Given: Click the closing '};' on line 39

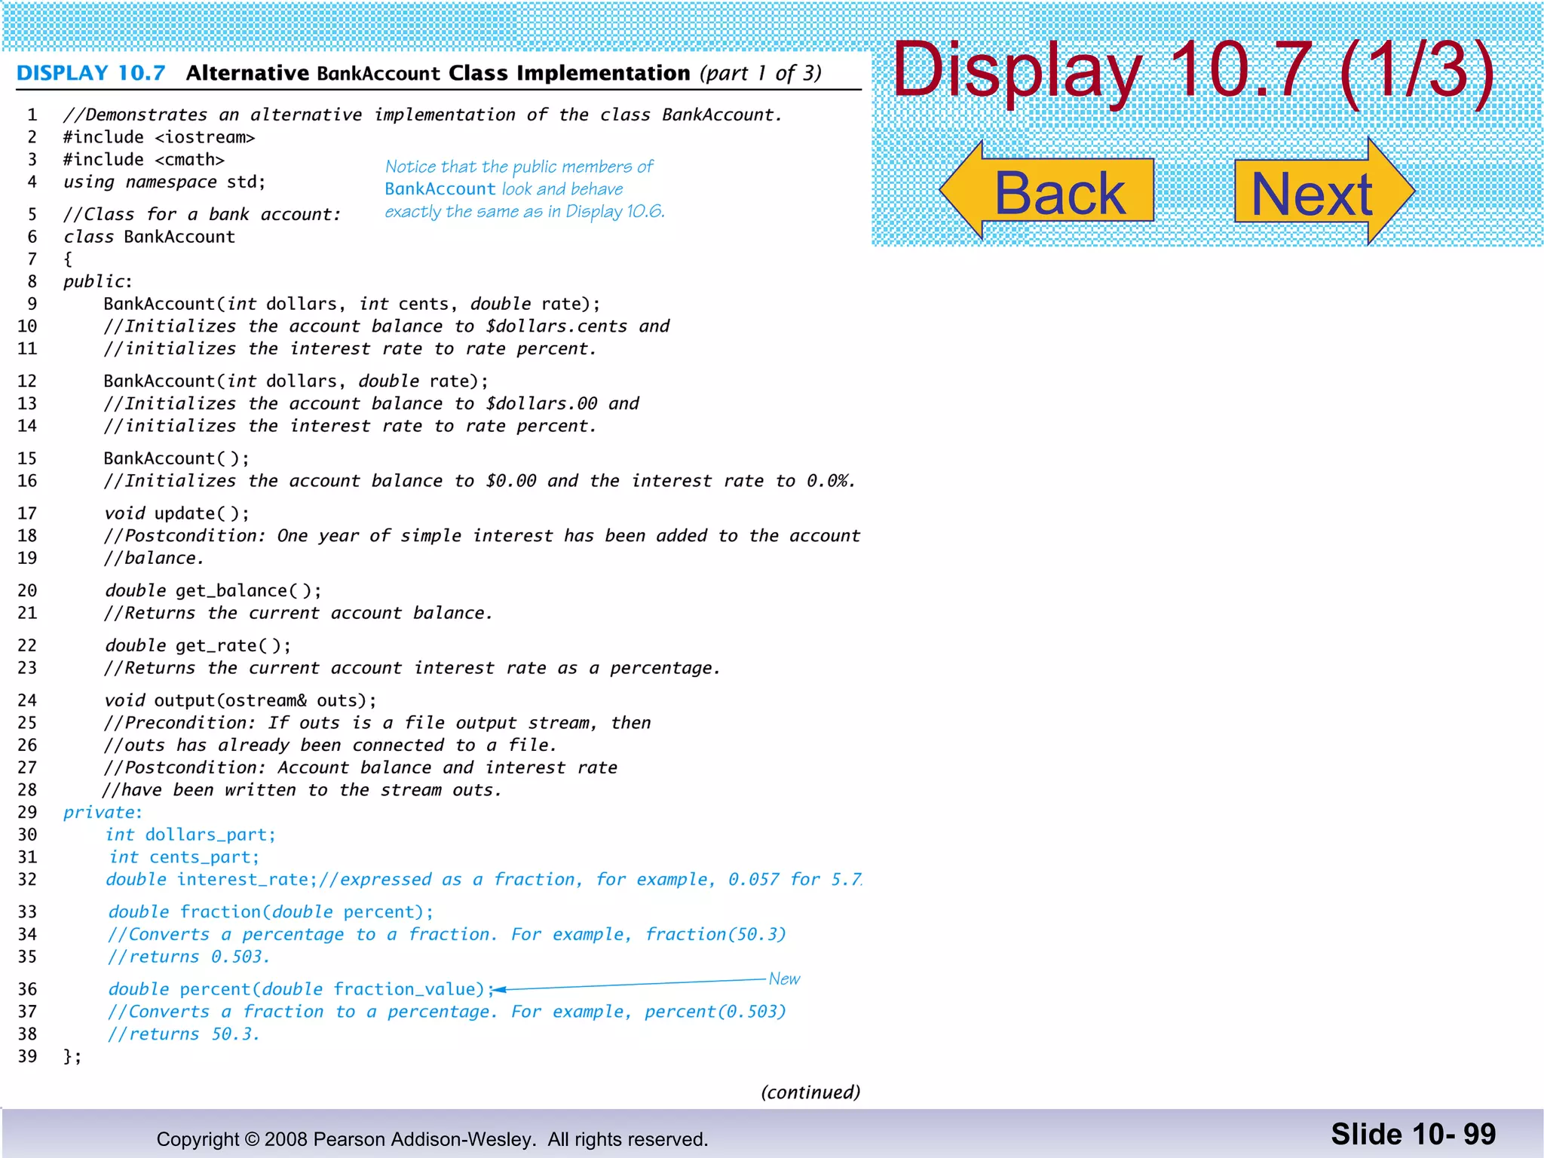Looking at the screenshot, I should (x=72, y=1056).
